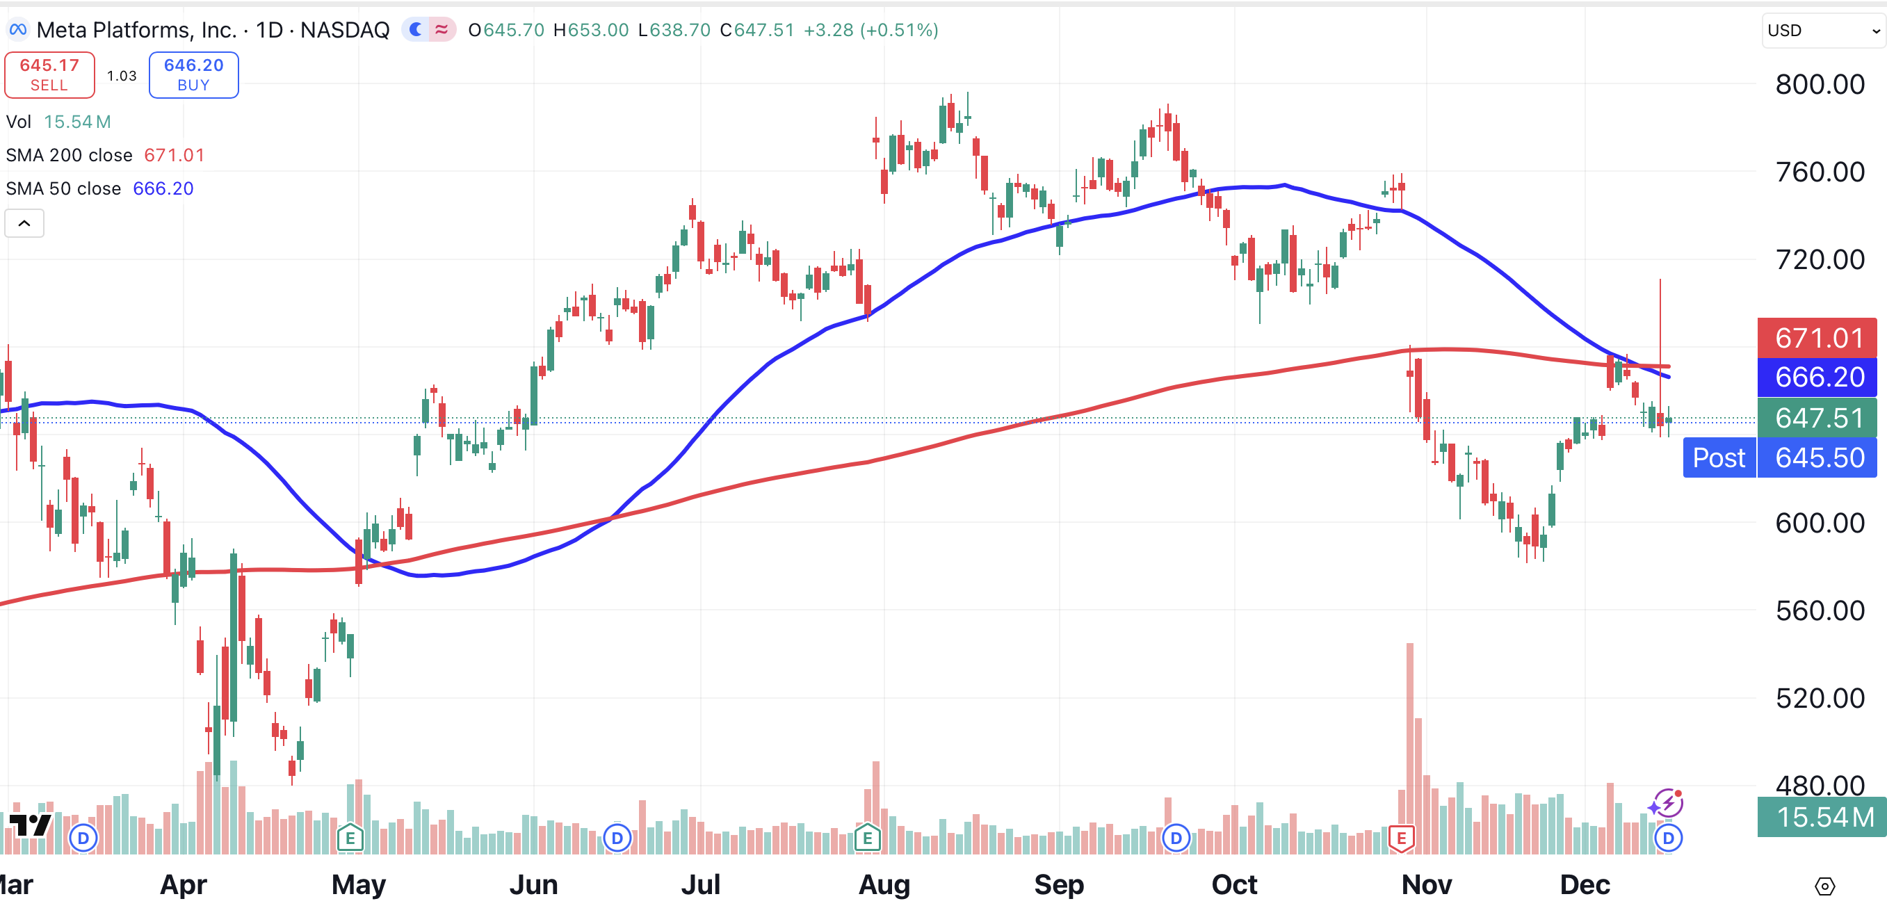Viewport: 1887px width, 908px height.
Task: Click the Meta Platforms logo icon
Action: (17, 30)
